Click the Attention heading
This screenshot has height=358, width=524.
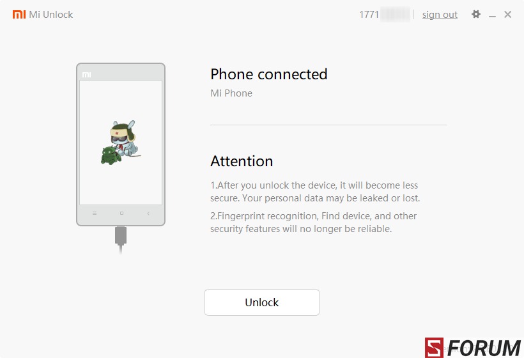[x=242, y=161]
